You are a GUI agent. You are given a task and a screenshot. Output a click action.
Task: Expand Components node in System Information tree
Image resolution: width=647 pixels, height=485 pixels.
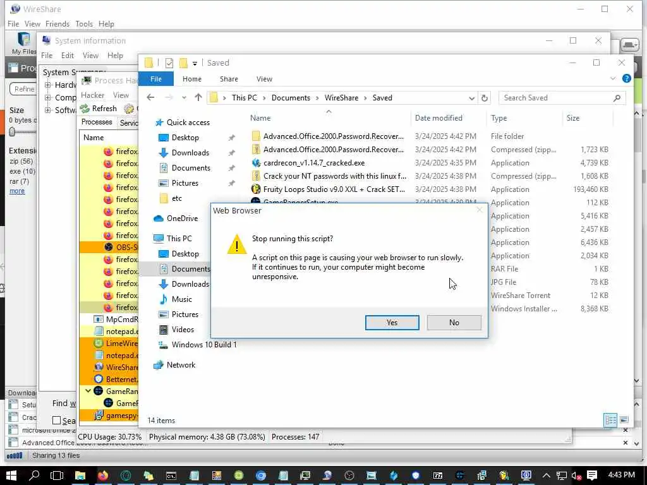48,98
